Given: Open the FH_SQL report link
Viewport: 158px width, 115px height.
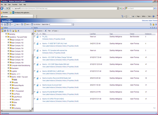Looking at the screenshot, I should pyautogui.click(x=45, y=37).
